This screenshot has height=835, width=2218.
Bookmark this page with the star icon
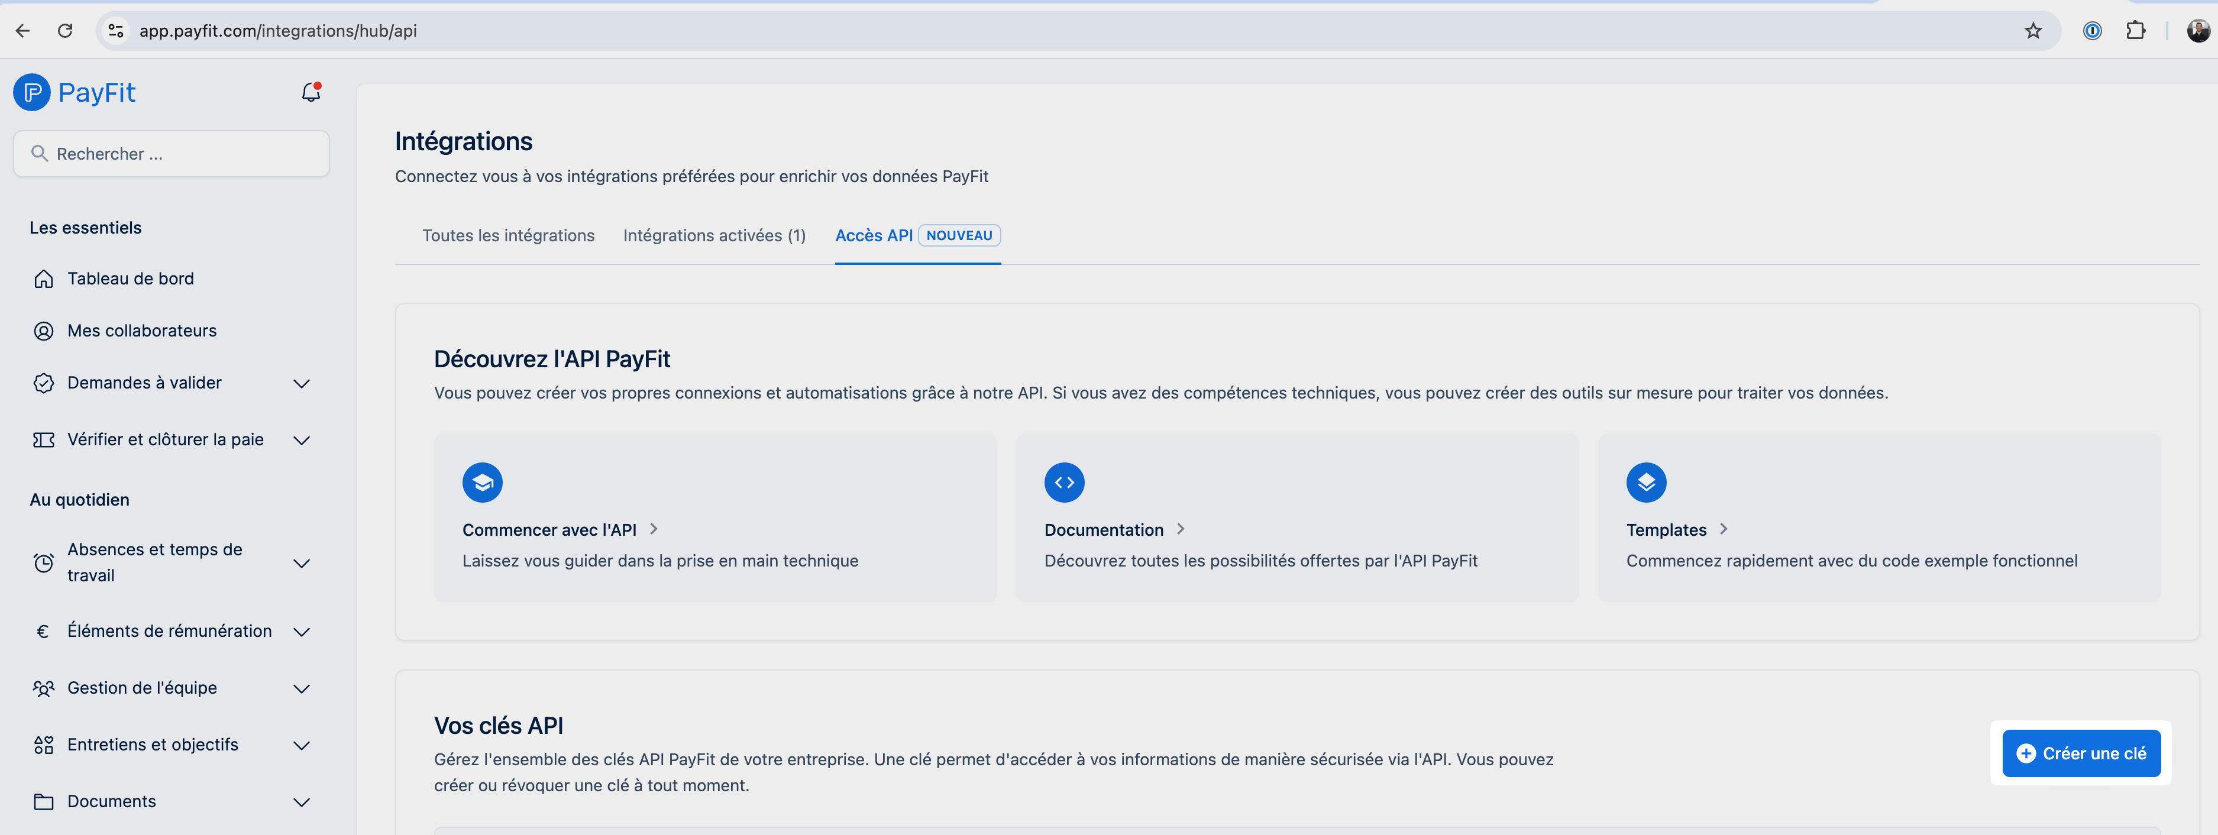tap(2033, 31)
